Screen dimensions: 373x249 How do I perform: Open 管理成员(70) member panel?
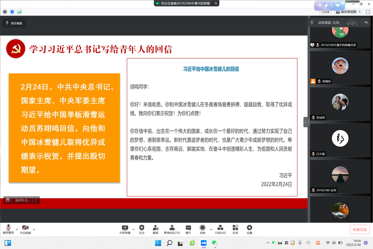[x=172, y=230]
